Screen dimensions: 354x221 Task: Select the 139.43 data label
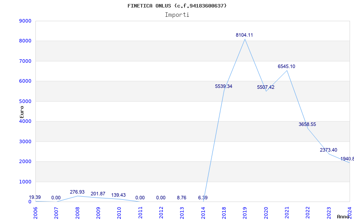point(119,195)
